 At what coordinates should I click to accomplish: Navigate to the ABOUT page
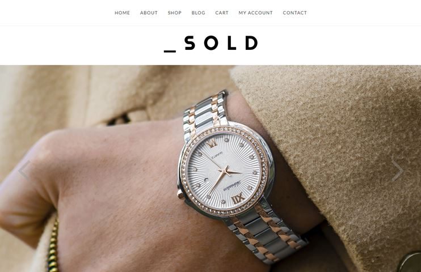[149, 13]
